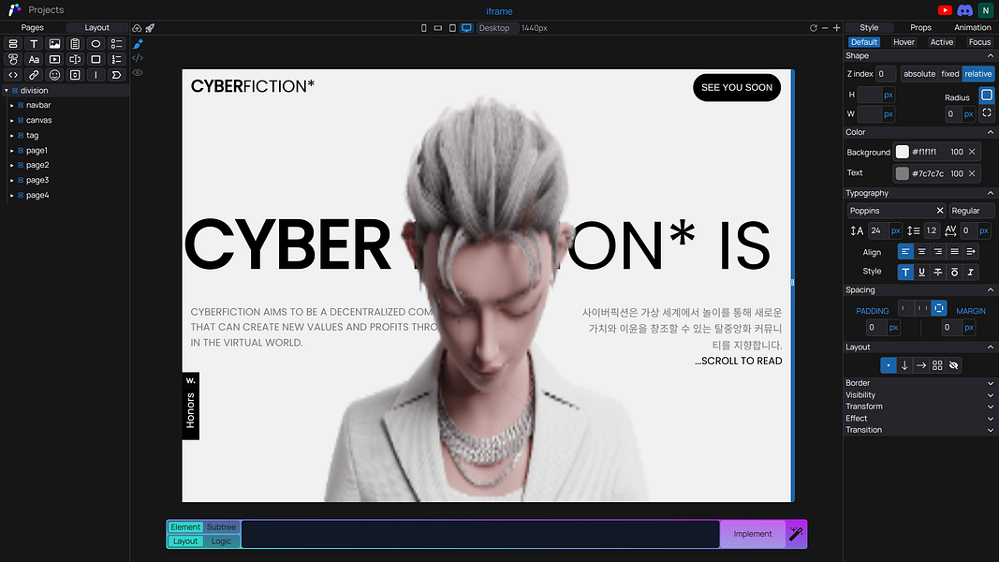This screenshot has height=562, width=999.
Task: Click the Implement button
Action: [752, 534]
